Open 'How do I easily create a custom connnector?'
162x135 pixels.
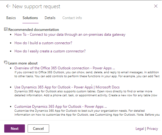point(50,51)
